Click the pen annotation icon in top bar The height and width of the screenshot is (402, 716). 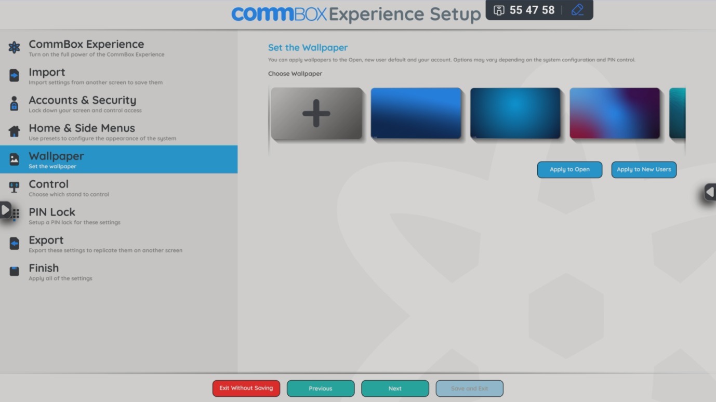(x=577, y=10)
